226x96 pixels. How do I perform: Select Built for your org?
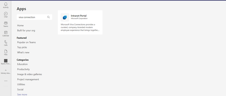pyautogui.click(x=26, y=30)
